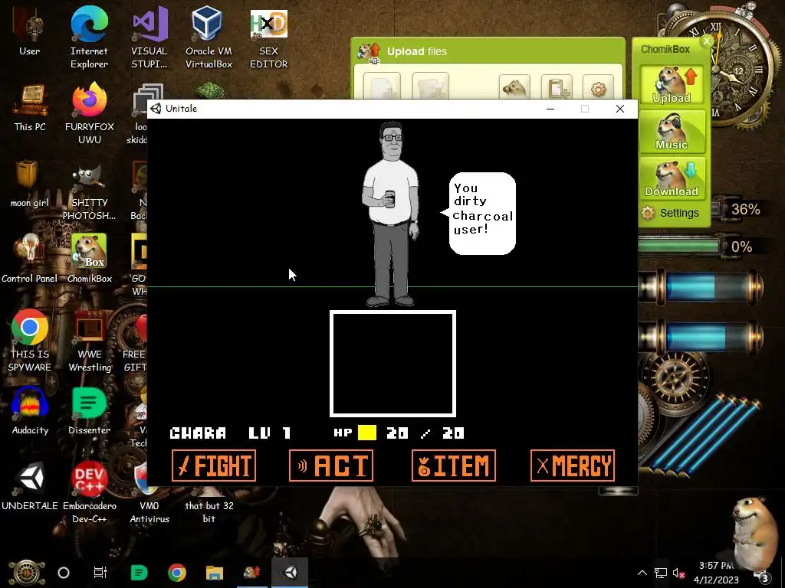Open Control Panel desktop icon

click(x=30, y=259)
